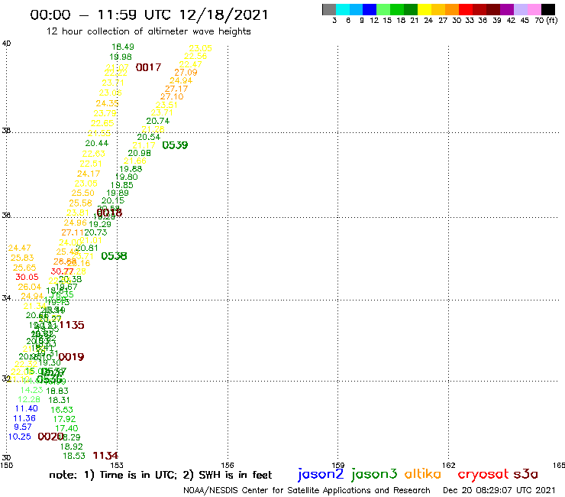Image resolution: width=565 pixels, height=497 pixels.
Task: Click wave height value '20.15'
Action: [113, 200]
